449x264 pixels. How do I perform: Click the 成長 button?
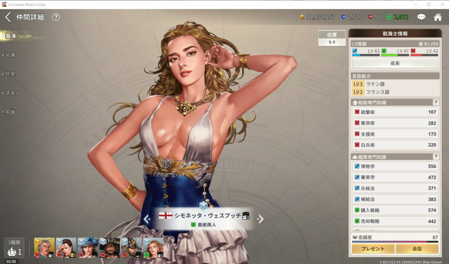coord(395,63)
